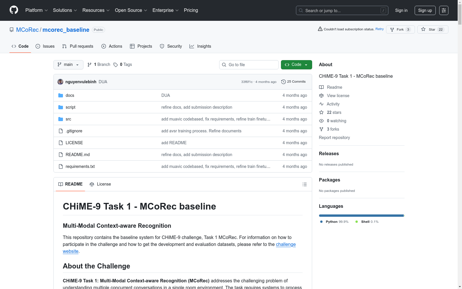Click the magnifier icon in the search box
Screen dimensions: 462x289
[301, 10]
